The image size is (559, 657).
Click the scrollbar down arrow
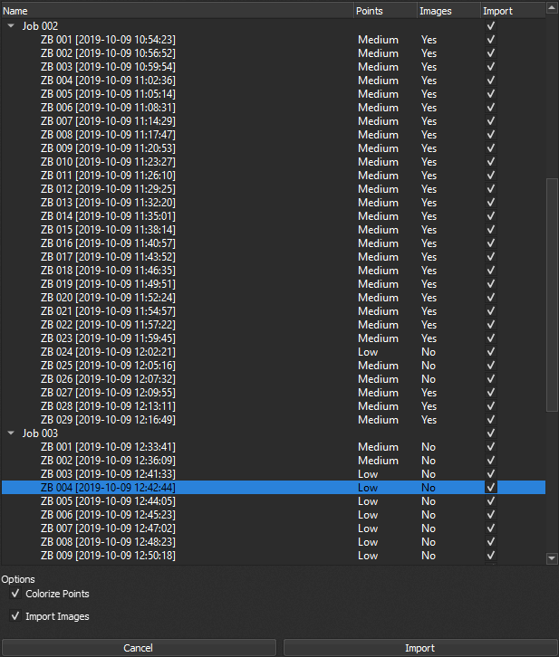(552, 558)
